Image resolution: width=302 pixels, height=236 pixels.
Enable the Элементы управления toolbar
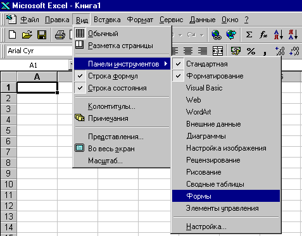click(226, 208)
